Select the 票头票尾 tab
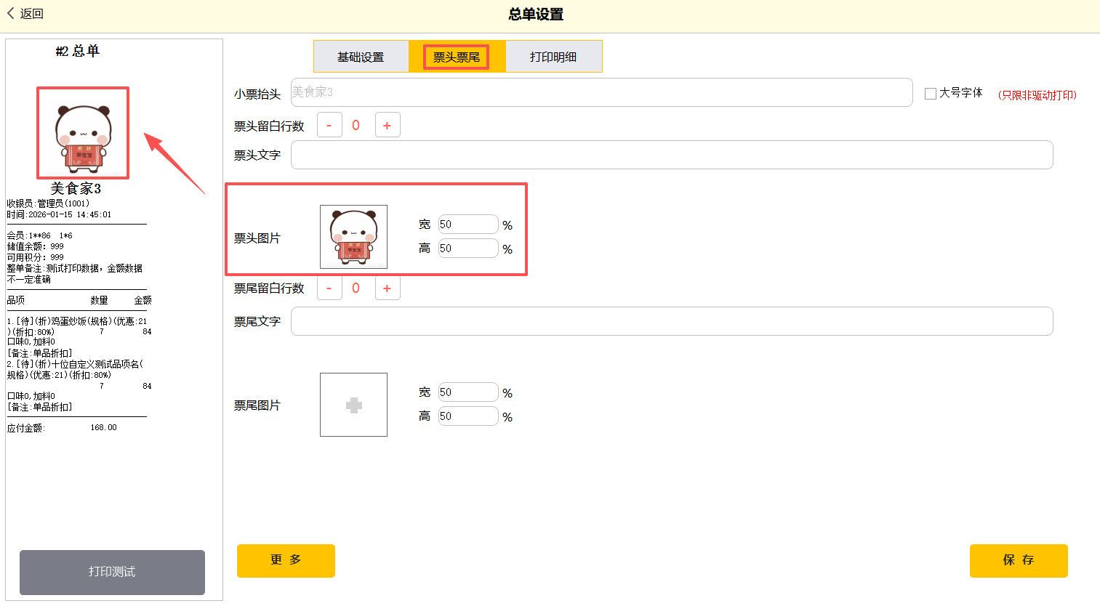 point(457,57)
